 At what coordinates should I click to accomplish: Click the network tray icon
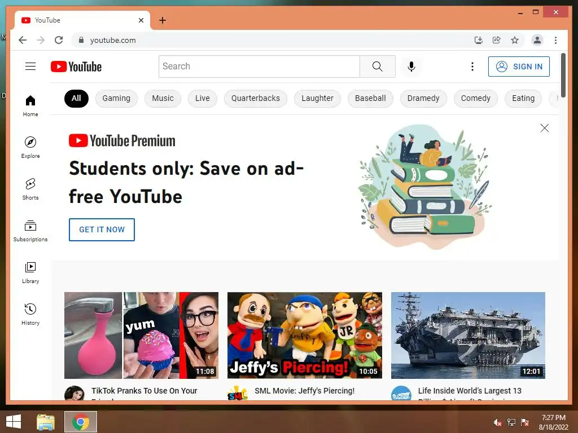click(x=511, y=422)
